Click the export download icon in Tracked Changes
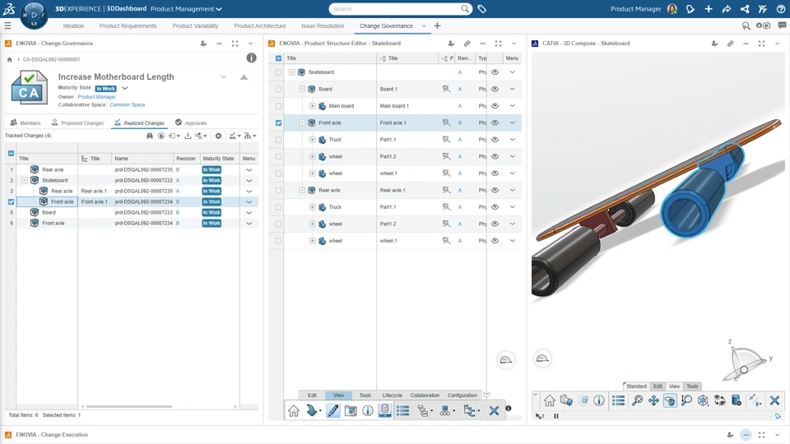The height and width of the screenshot is (444, 790). [188, 136]
